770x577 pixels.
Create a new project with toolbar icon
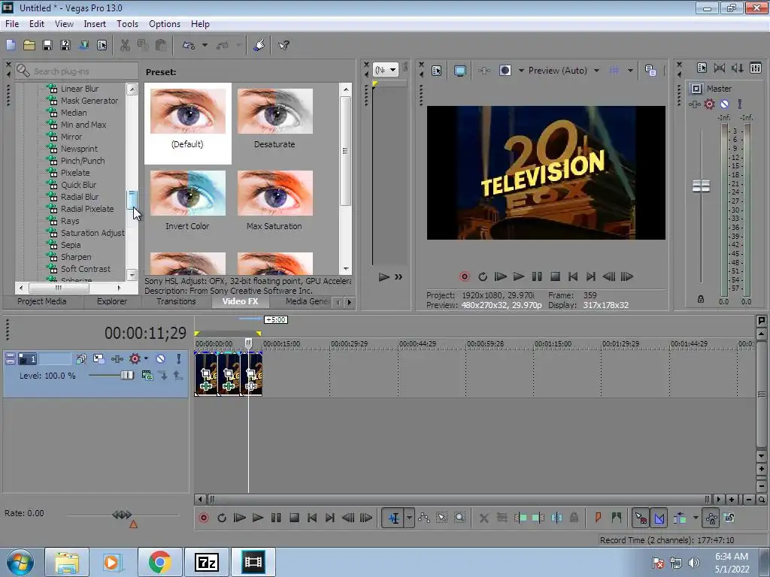point(11,46)
